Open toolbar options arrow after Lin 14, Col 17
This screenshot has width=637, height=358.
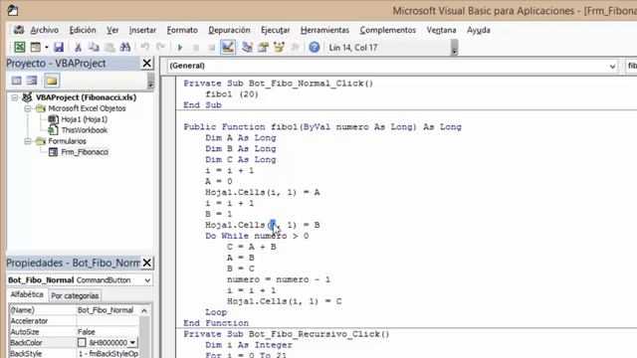click(454, 48)
